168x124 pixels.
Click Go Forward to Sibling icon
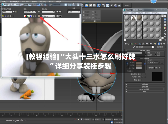pos(164,44)
